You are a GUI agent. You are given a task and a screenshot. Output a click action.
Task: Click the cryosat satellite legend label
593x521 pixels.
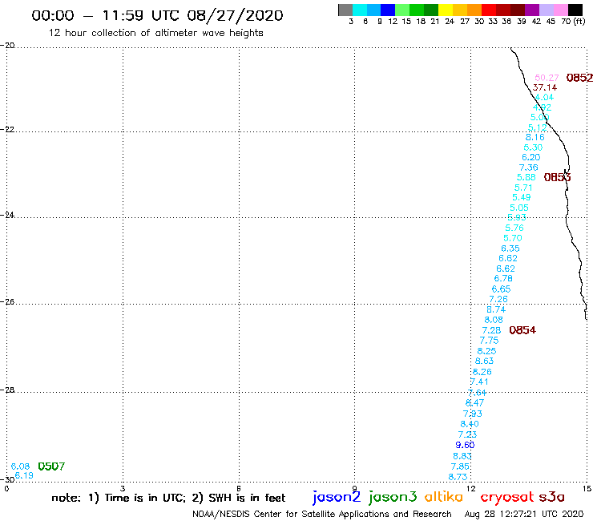[506, 497]
